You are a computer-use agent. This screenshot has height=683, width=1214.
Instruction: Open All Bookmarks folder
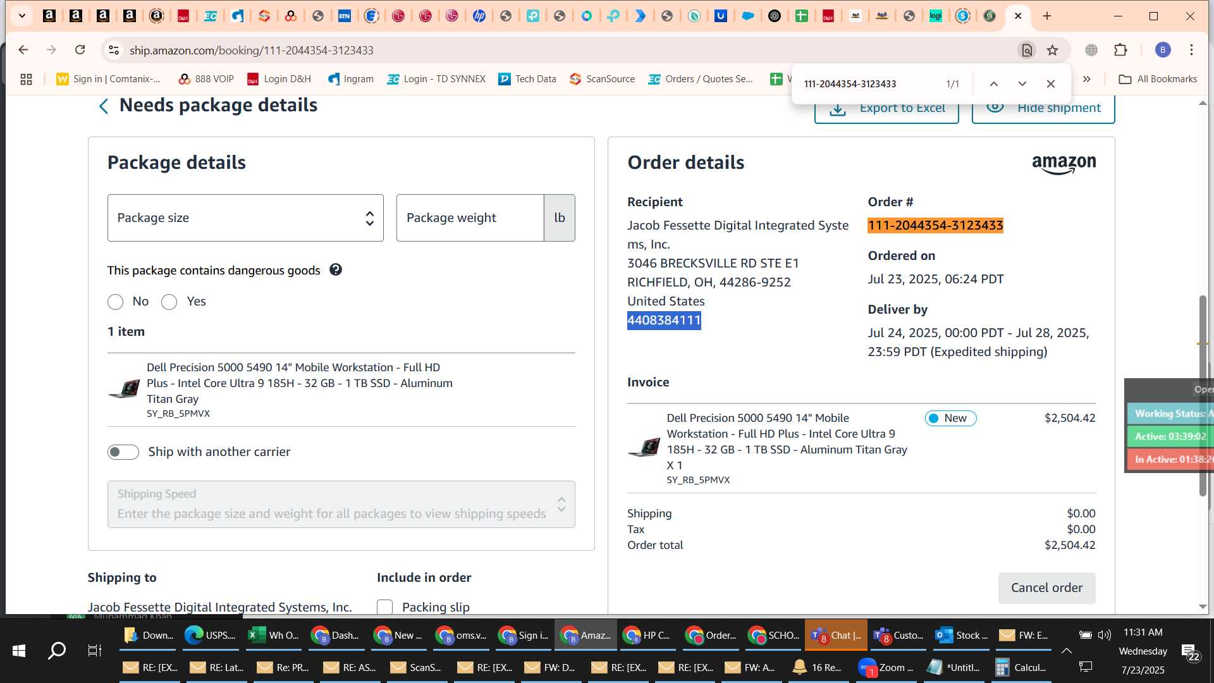pos(1158,79)
